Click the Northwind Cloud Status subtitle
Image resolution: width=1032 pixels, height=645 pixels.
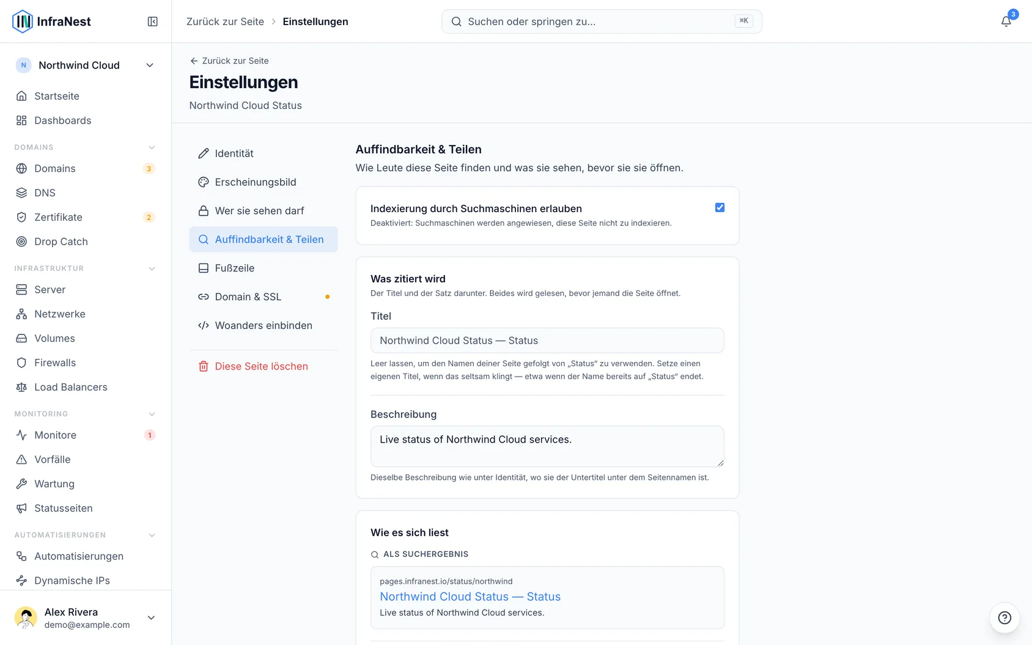246,105
